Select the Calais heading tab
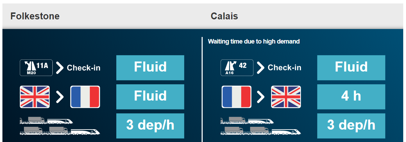406x142 pixels. (x=224, y=16)
